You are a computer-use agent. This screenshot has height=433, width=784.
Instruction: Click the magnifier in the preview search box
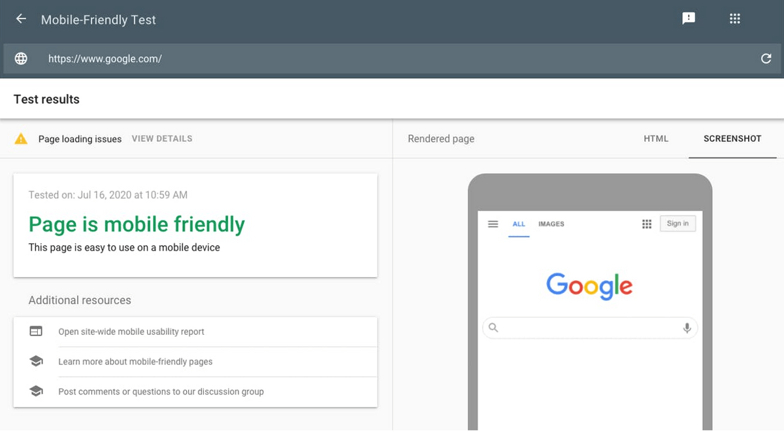[x=493, y=328]
